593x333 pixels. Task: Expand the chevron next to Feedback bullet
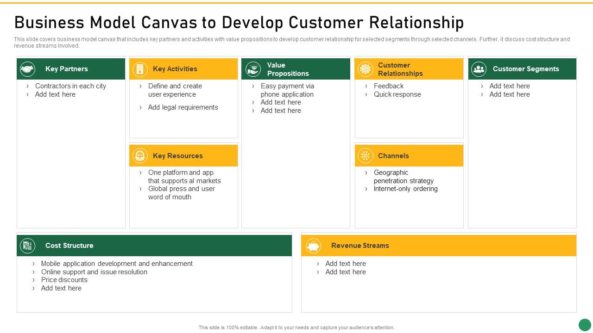tap(366, 86)
